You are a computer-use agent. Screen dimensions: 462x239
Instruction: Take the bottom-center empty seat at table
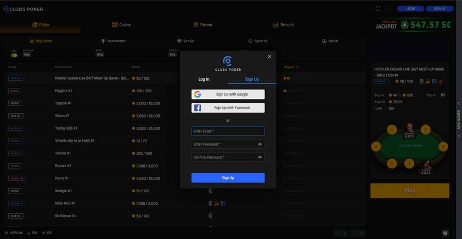pos(409,164)
